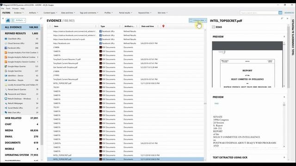This screenshot has width=296, height=166.
Task: Click the Identifiers - People icon
Action: click(x=6, y=80)
